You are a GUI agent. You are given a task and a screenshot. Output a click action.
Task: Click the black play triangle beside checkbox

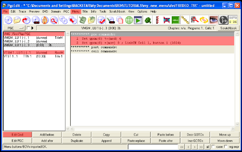[x=32, y=28]
